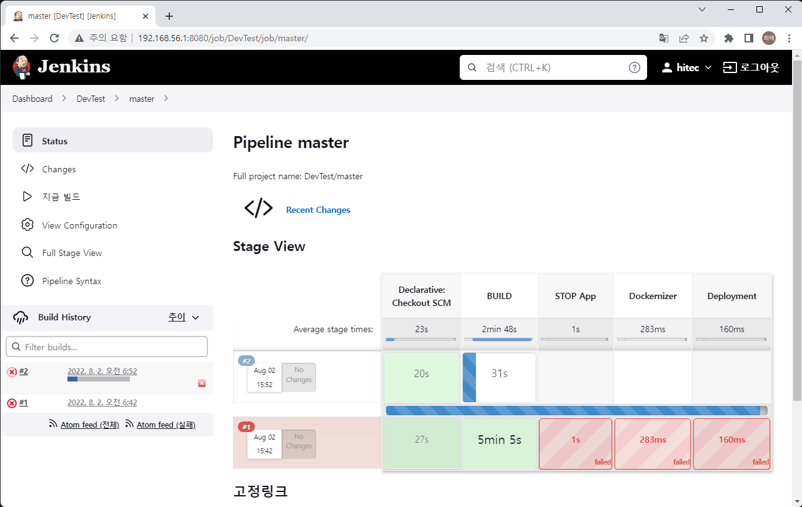This screenshot has width=802, height=507.
Task: Click the 5min 5s BUILD cell of #1
Action: pos(500,443)
